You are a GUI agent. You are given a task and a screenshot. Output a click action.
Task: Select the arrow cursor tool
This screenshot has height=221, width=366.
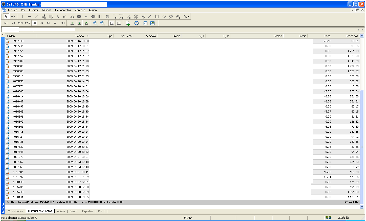[x=6, y=17]
